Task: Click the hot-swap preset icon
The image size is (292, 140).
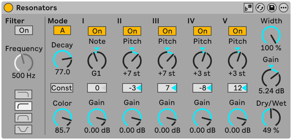Action: pyautogui.click(x=260, y=8)
